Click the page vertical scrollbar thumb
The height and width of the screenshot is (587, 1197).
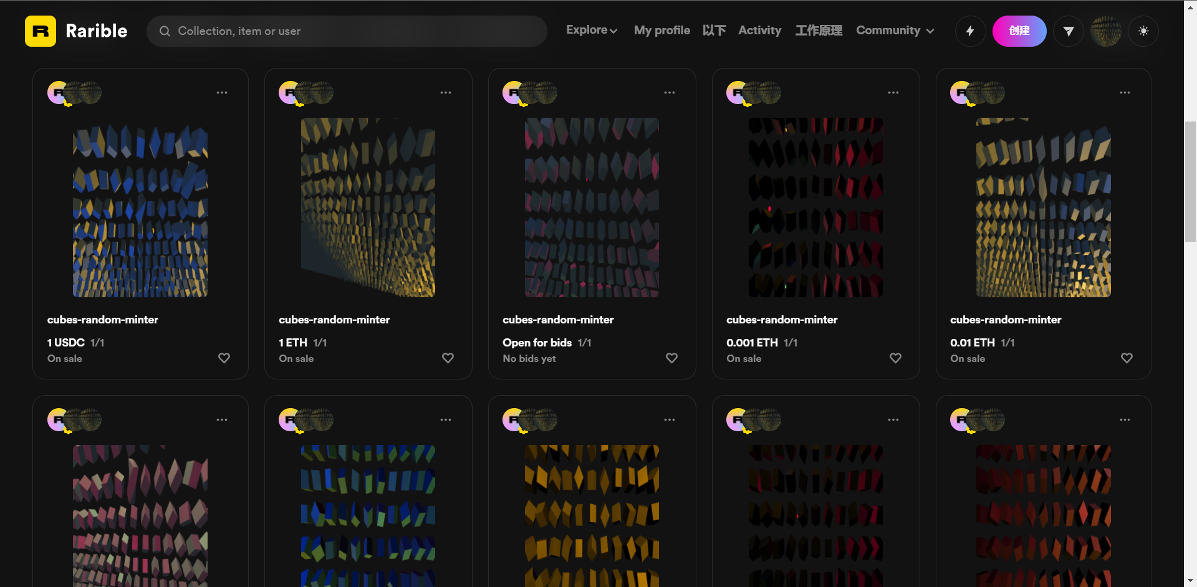tap(1190, 181)
